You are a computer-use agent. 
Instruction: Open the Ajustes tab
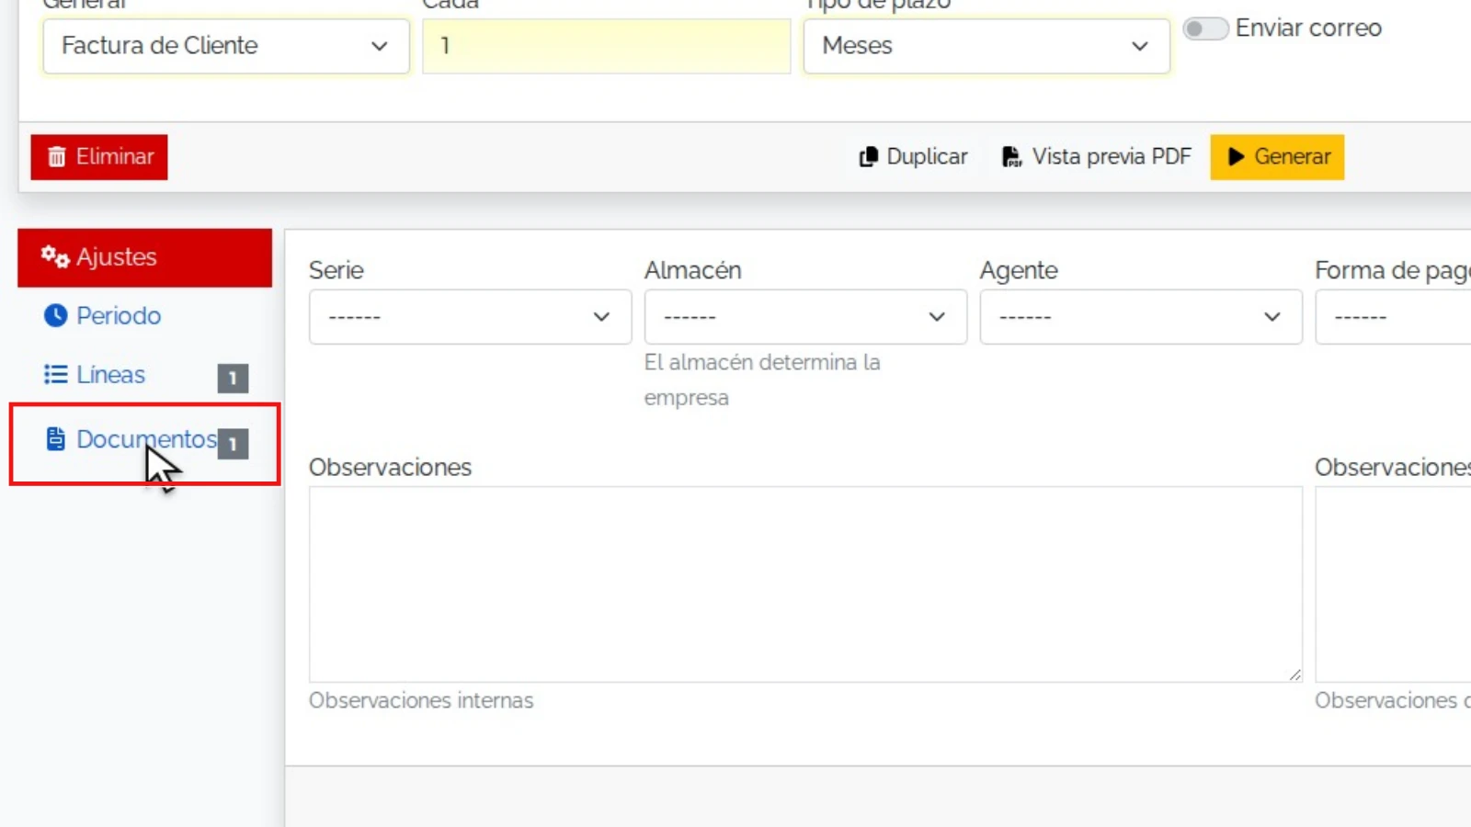point(145,257)
